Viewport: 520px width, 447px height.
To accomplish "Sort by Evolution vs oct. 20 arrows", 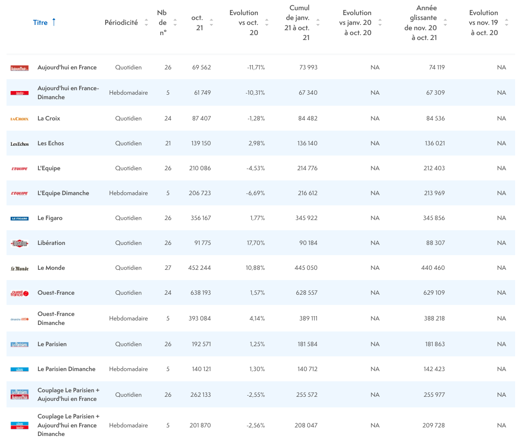I will [267, 22].
